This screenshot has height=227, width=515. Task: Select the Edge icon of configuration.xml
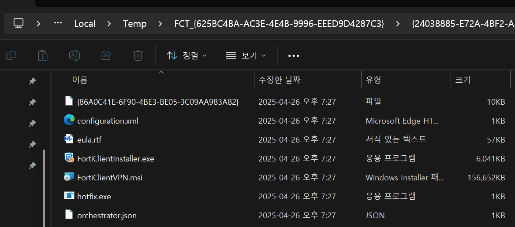(x=69, y=120)
